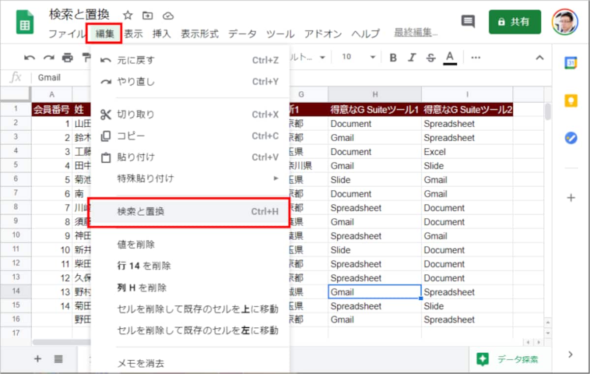Click the vertical scrollbar thumb
Viewport: 590px width, 374px height.
548,112
